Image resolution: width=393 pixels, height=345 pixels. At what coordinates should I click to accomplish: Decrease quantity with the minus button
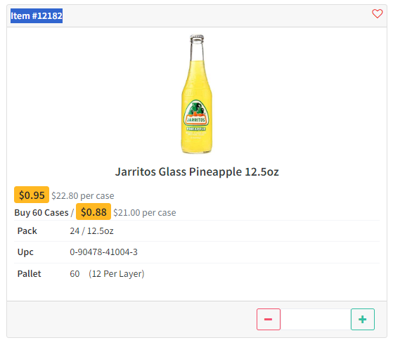(x=268, y=319)
